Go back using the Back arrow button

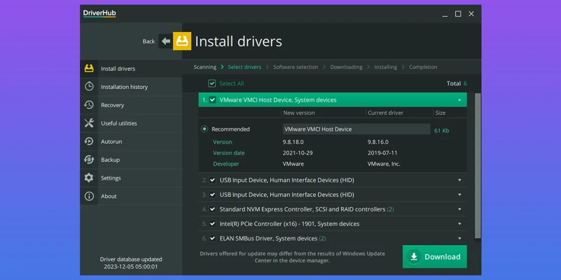pos(165,41)
